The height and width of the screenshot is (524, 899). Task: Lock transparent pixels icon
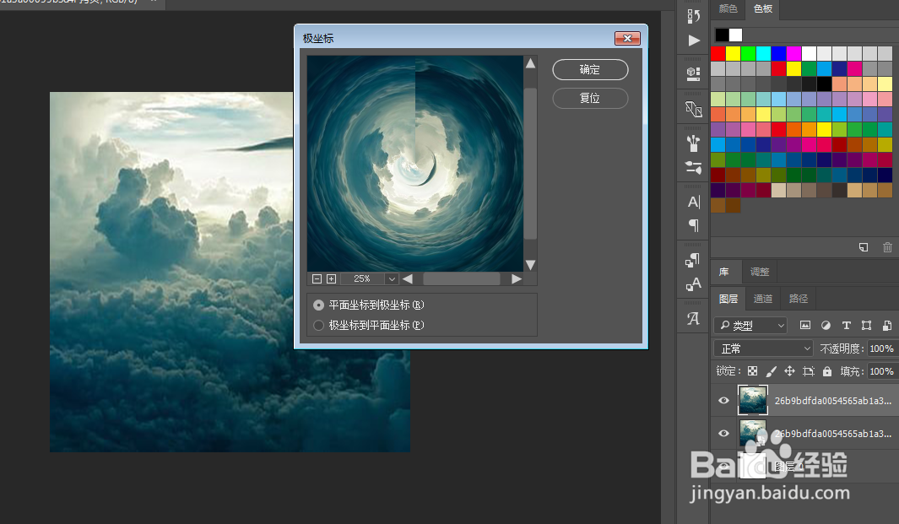tap(753, 371)
